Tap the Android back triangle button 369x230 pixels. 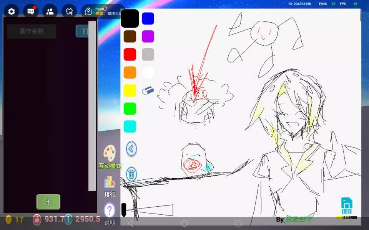[131, 223]
